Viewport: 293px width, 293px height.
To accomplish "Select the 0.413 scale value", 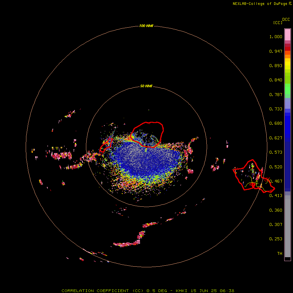I will click(276, 196).
